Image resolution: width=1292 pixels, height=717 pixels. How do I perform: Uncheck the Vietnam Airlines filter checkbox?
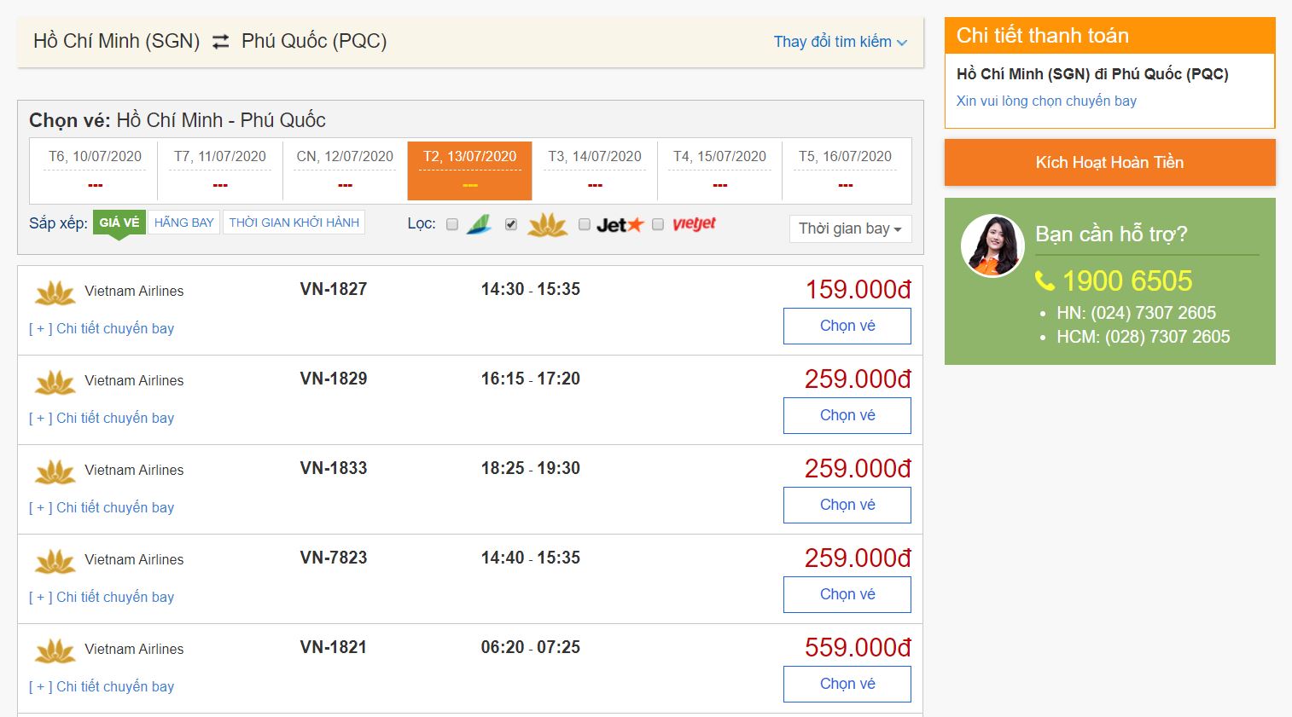(x=511, y=224)
